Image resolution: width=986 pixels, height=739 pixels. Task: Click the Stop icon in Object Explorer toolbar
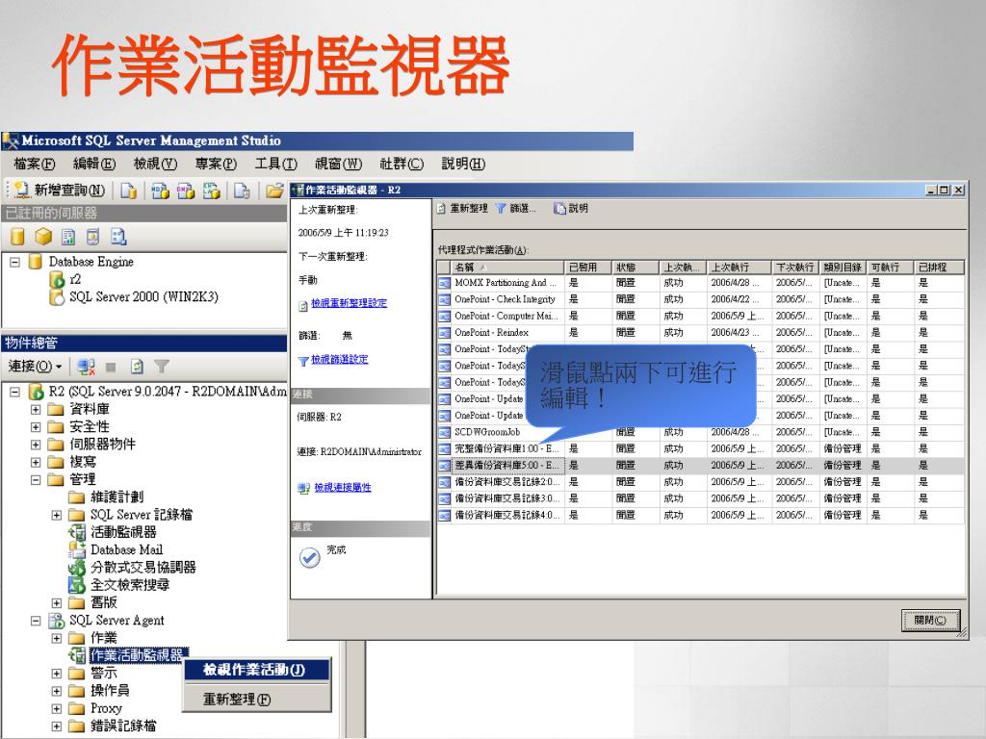coord(111,367)
